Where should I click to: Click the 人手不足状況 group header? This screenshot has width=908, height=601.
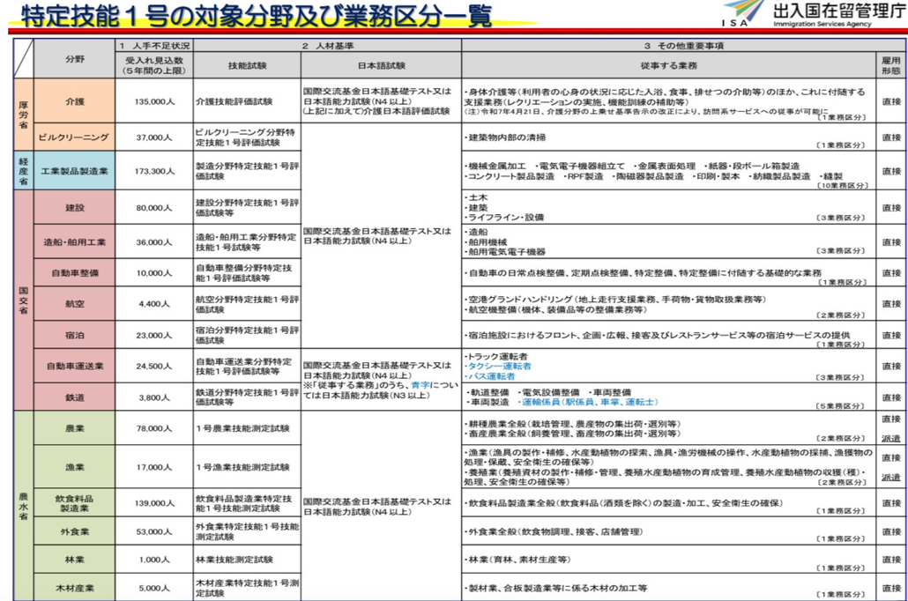pyautogui.click(x=154, y=46)
